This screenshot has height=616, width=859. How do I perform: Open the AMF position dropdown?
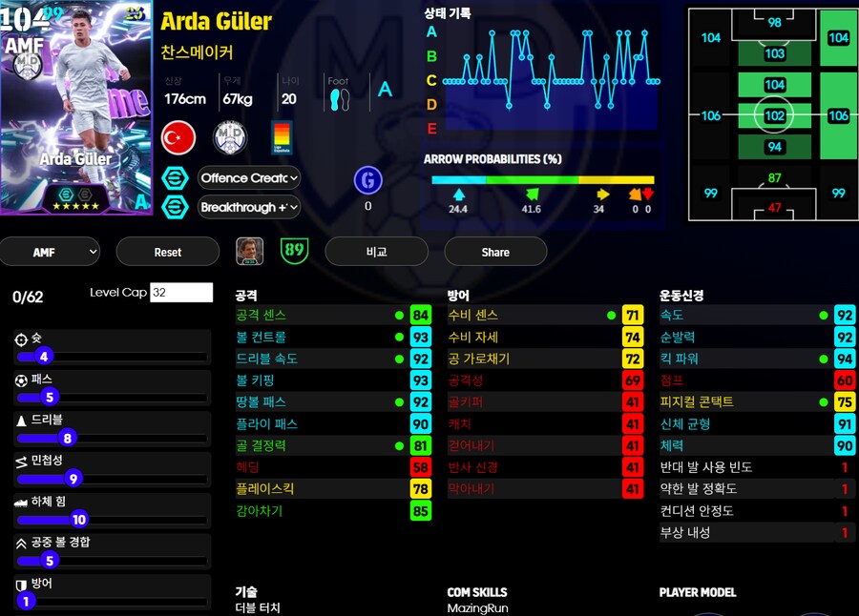[50, 252]
